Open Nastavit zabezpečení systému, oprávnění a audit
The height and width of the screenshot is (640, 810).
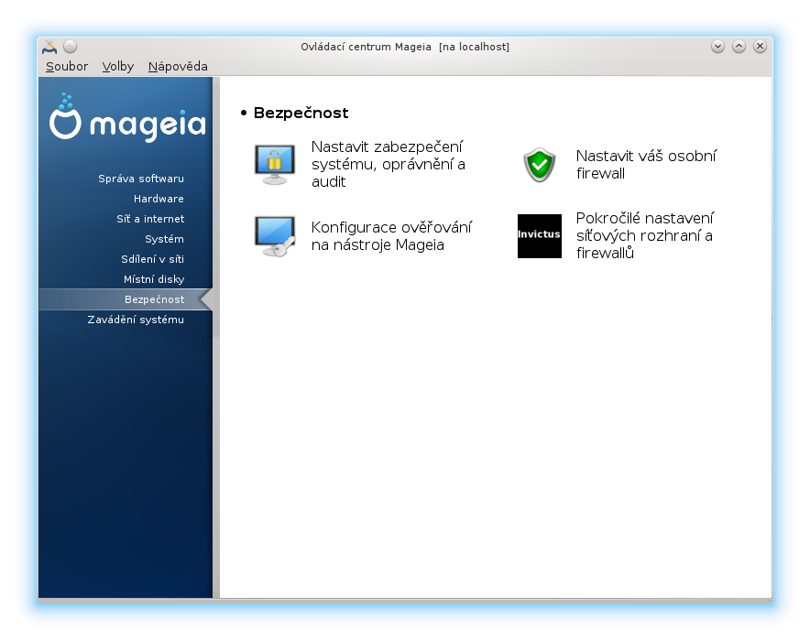pyautogui.click(x=388, y=164)
